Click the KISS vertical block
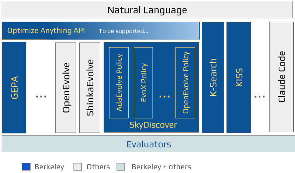Viewport: 295px width, 173px height. click(x=239, y=78)
